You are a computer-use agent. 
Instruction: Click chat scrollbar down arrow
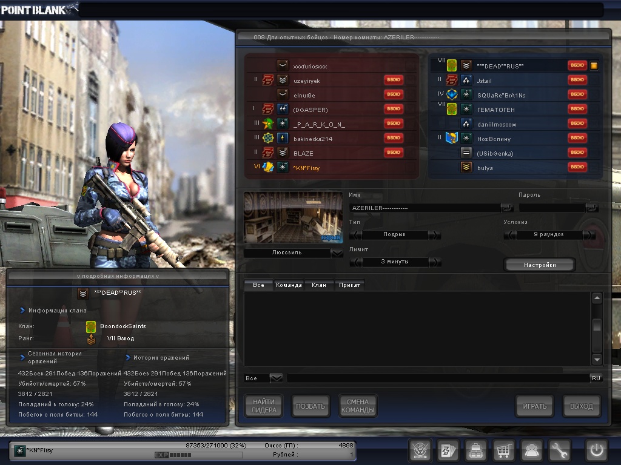tap(597, 359)
